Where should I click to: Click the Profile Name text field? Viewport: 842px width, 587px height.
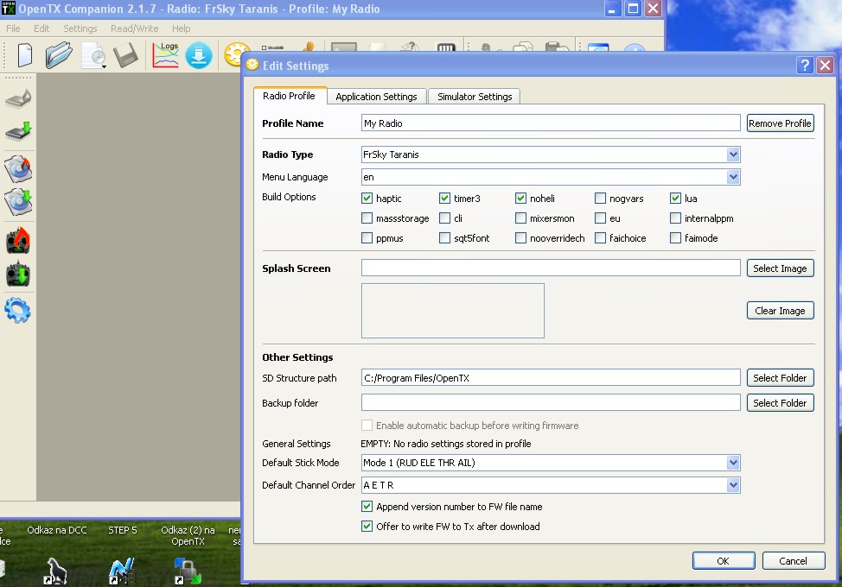[550, 123]
